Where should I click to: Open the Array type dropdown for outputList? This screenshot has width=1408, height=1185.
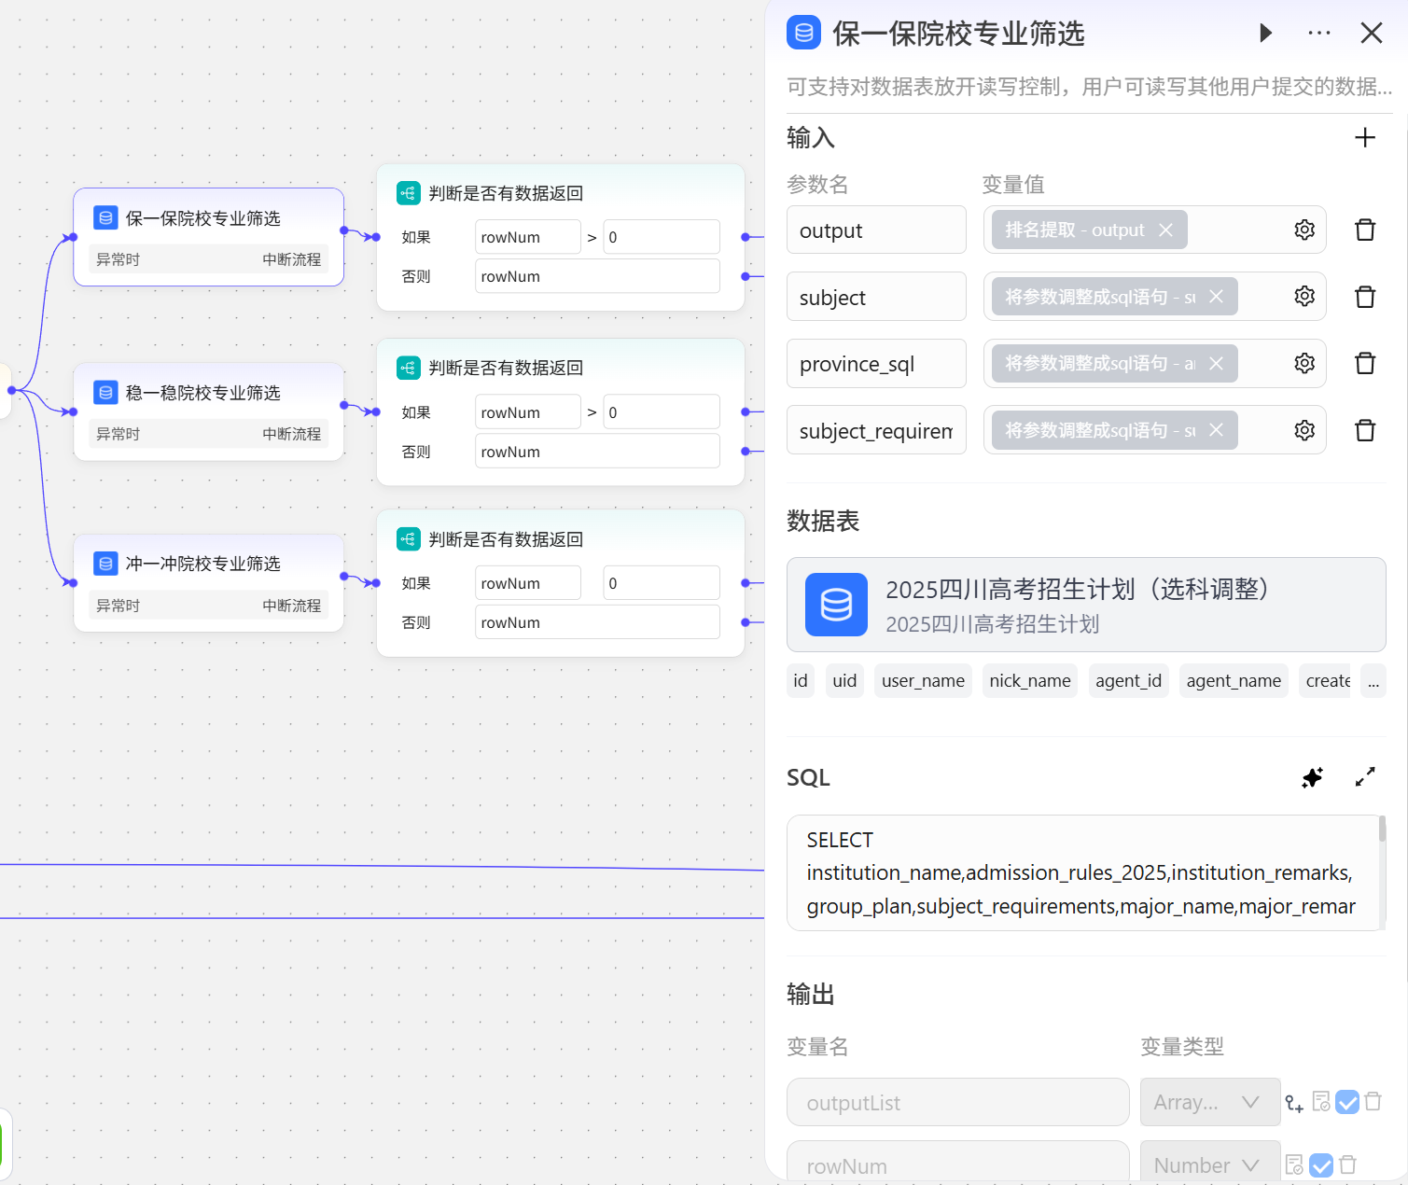point(1209,1103)
